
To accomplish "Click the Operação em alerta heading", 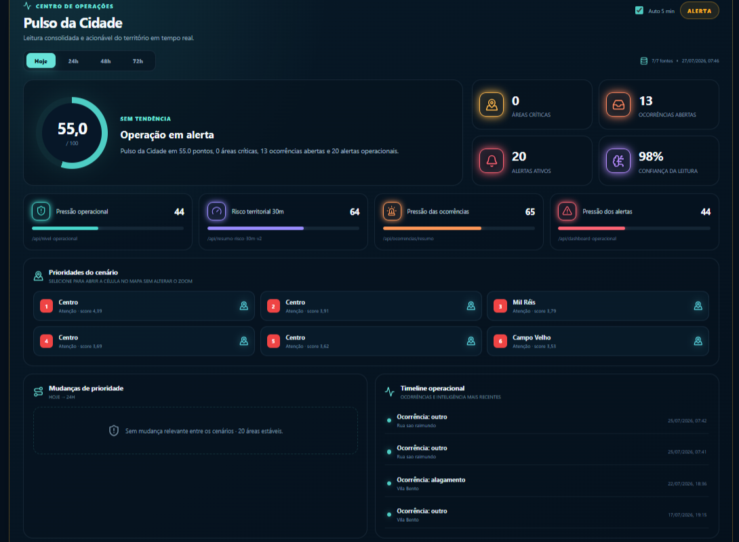I will pyautogui.click(x=167, y=135).
